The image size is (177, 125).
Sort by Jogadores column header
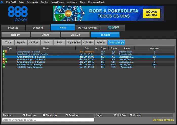154,48
